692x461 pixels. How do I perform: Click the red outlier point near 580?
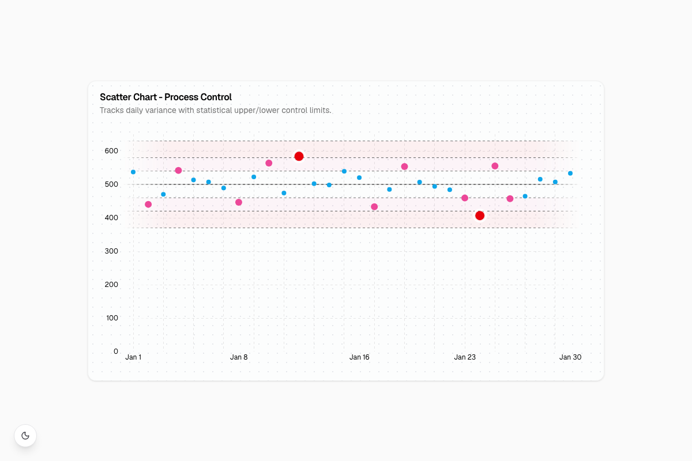coord(299,156)
